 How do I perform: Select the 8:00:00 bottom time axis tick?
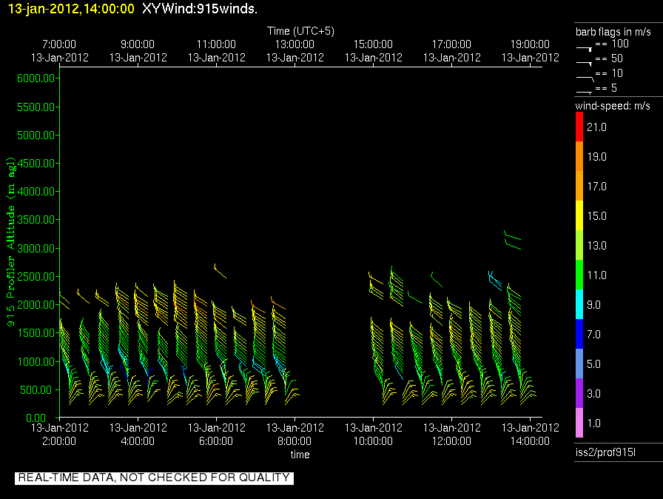click(295, 441)
